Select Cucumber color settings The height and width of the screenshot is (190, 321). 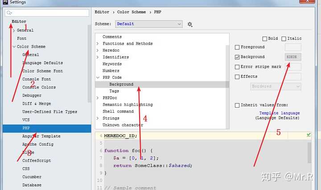[x=32, y=177]
